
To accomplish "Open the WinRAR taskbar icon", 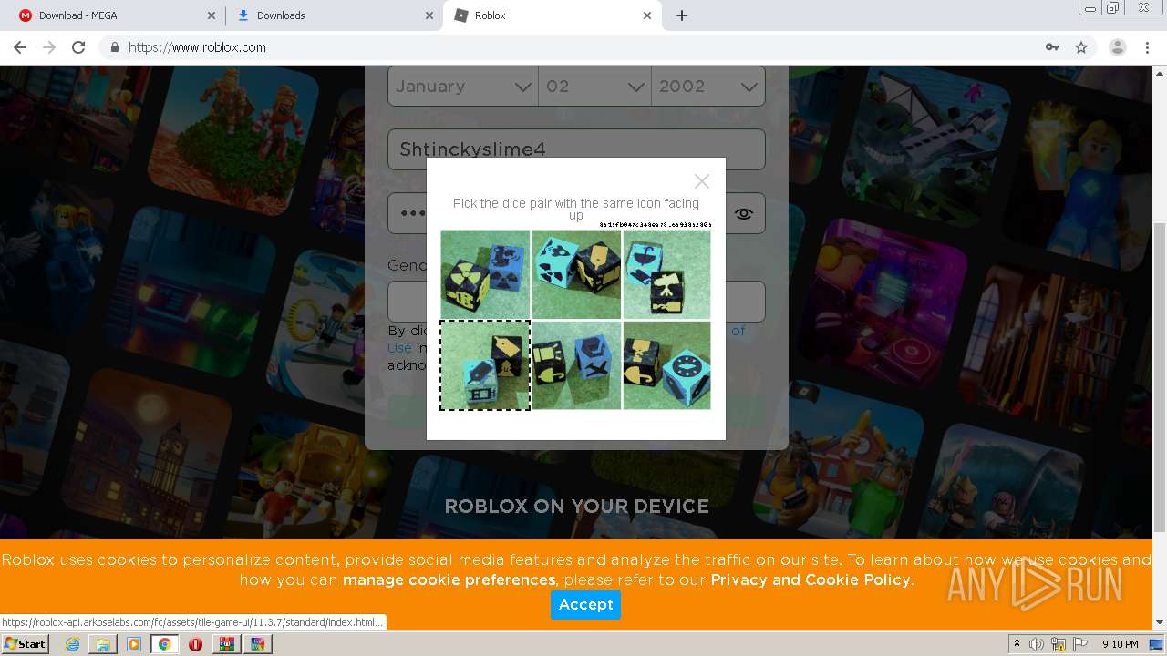I will pyautogui.click(x=227, y=644).
